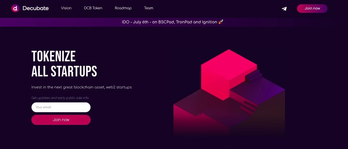This screenshot has width=348, height=149.
Task: Click the Decubate logo icon
Action: point(15,8)
